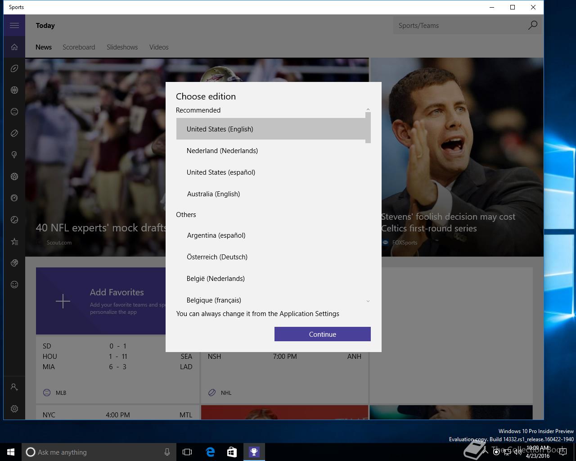Viewport: 576px width, 461px height.
Task: Click the MIA 6 - 3 LAD score row
Action: [117, 366]
